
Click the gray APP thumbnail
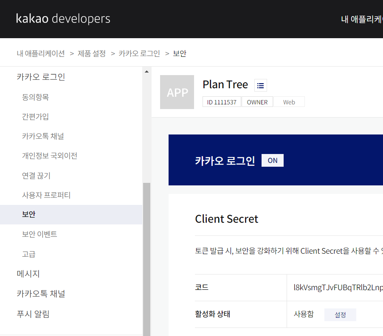(x=177, y=92)
